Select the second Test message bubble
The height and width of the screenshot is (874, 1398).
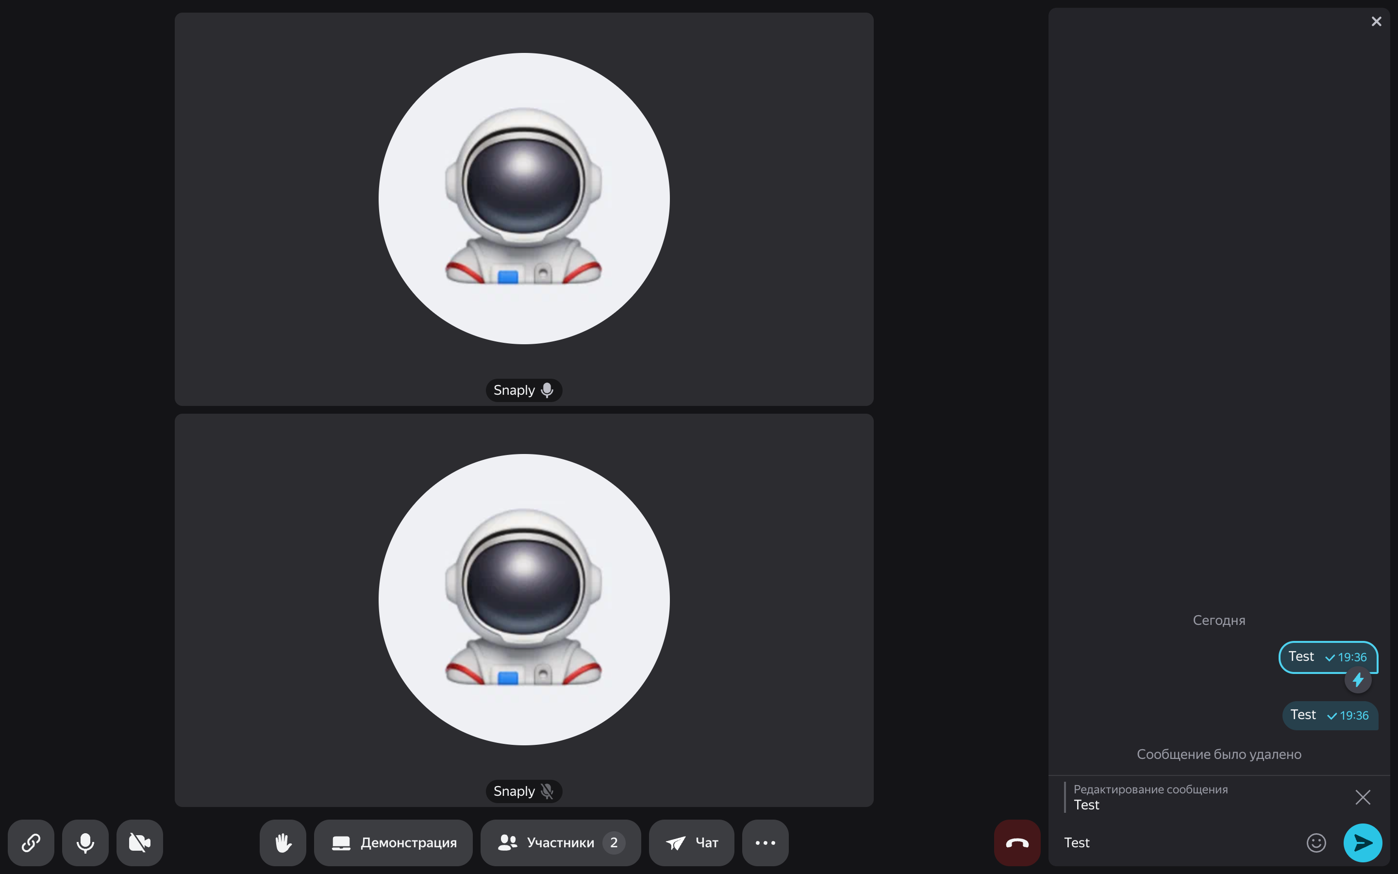[1331, 716]
